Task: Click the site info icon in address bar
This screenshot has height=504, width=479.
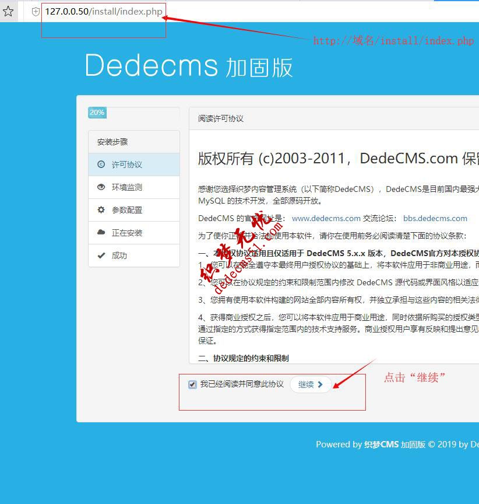Action: [36, 11]
